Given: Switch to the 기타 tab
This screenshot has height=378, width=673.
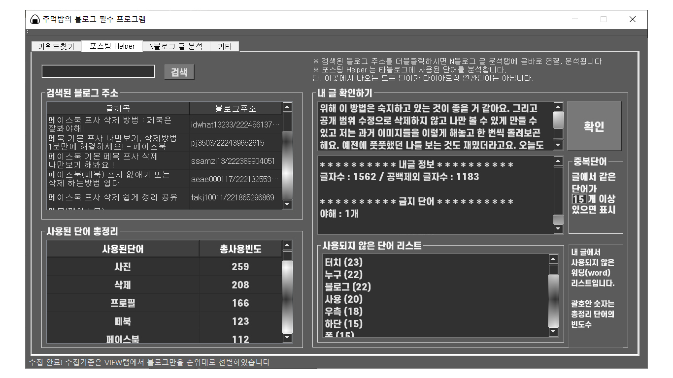Looking at the screenshot, I should 225,46.
